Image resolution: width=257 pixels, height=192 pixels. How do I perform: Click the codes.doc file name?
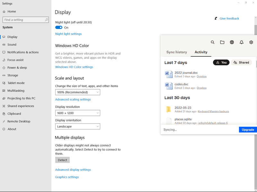(182, 84)
